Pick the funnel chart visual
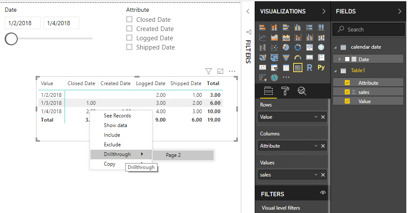This screenshot has width=408, height=213. click(286, 57)
